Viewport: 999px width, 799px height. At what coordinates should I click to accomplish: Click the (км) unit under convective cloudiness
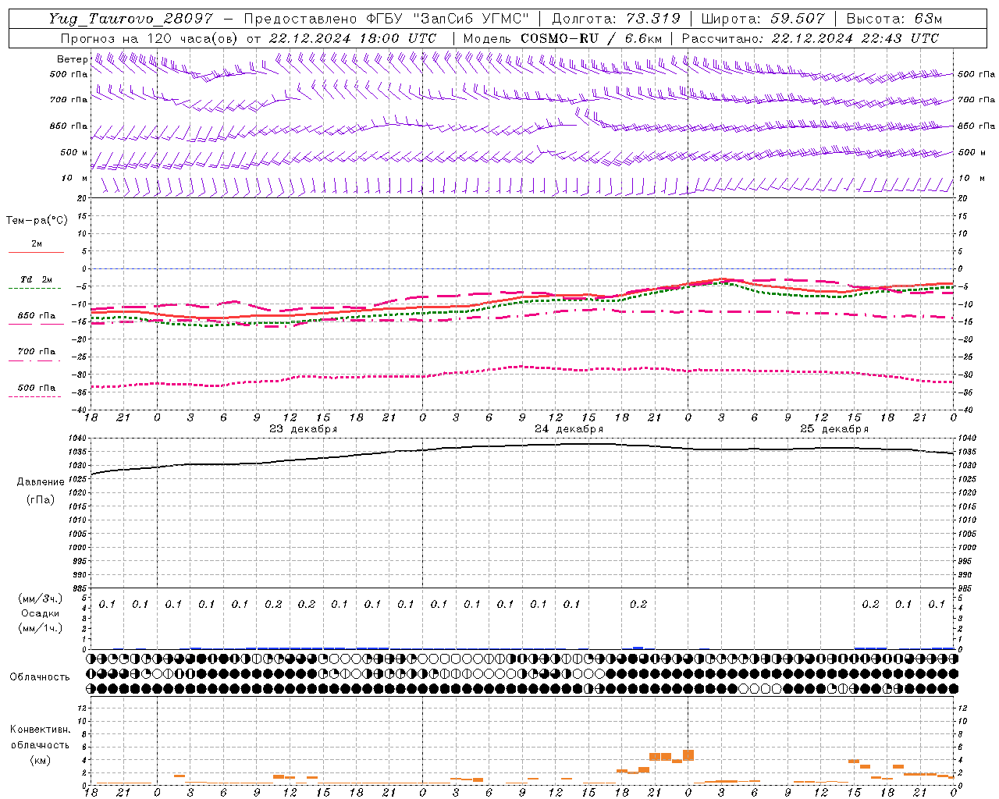(x=41, y=760)
